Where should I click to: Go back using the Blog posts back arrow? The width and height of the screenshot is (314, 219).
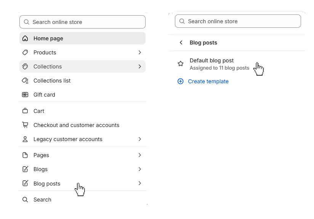click(x=181, y=42)
